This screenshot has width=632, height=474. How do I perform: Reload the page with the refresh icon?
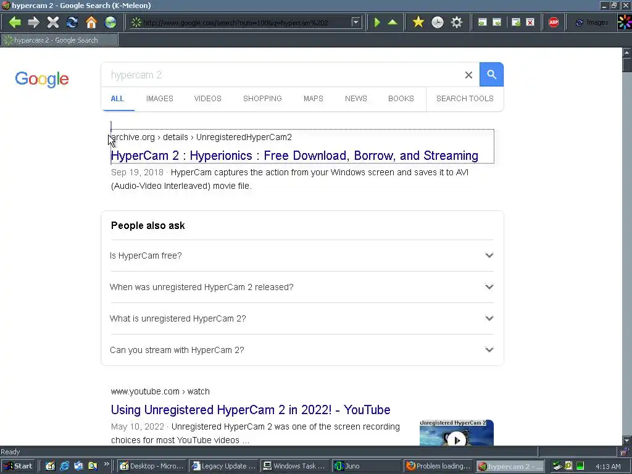pyautogui.click(x=72, y=22)
